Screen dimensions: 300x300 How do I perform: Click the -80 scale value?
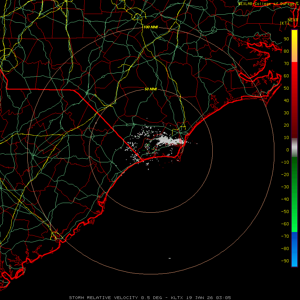285,249
